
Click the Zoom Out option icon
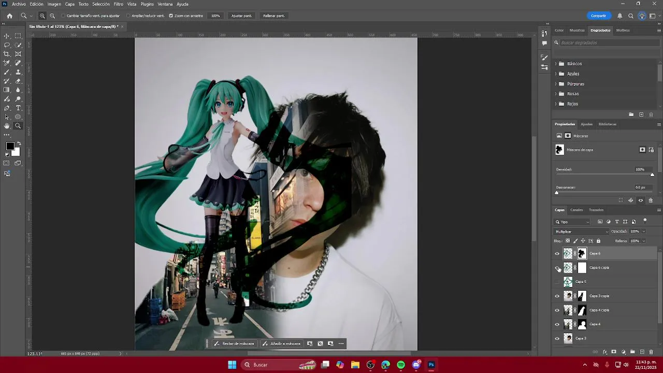pyautogui.click(x=52, y=16)
